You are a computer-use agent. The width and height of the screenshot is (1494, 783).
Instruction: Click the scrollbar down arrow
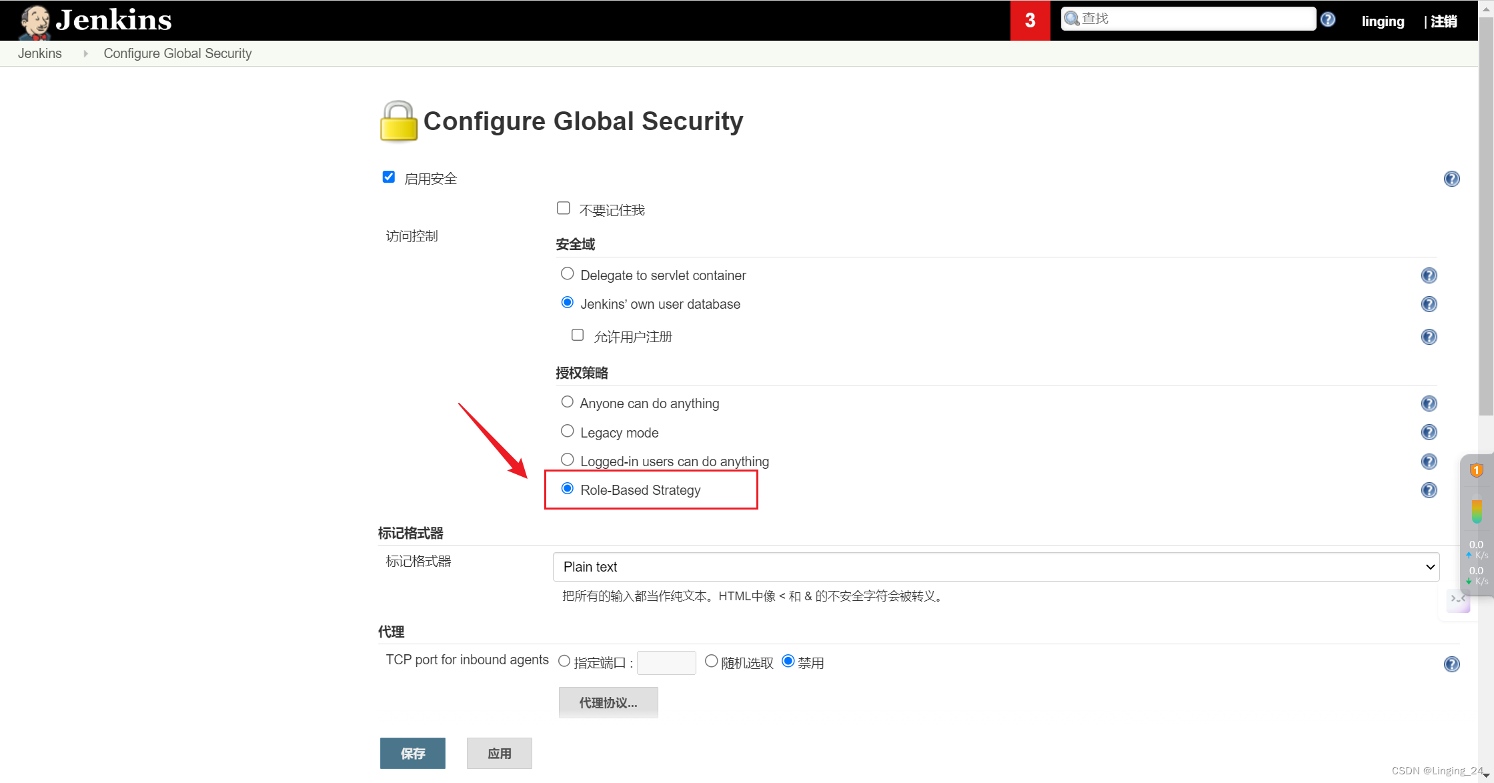(x=1486, y=775)
